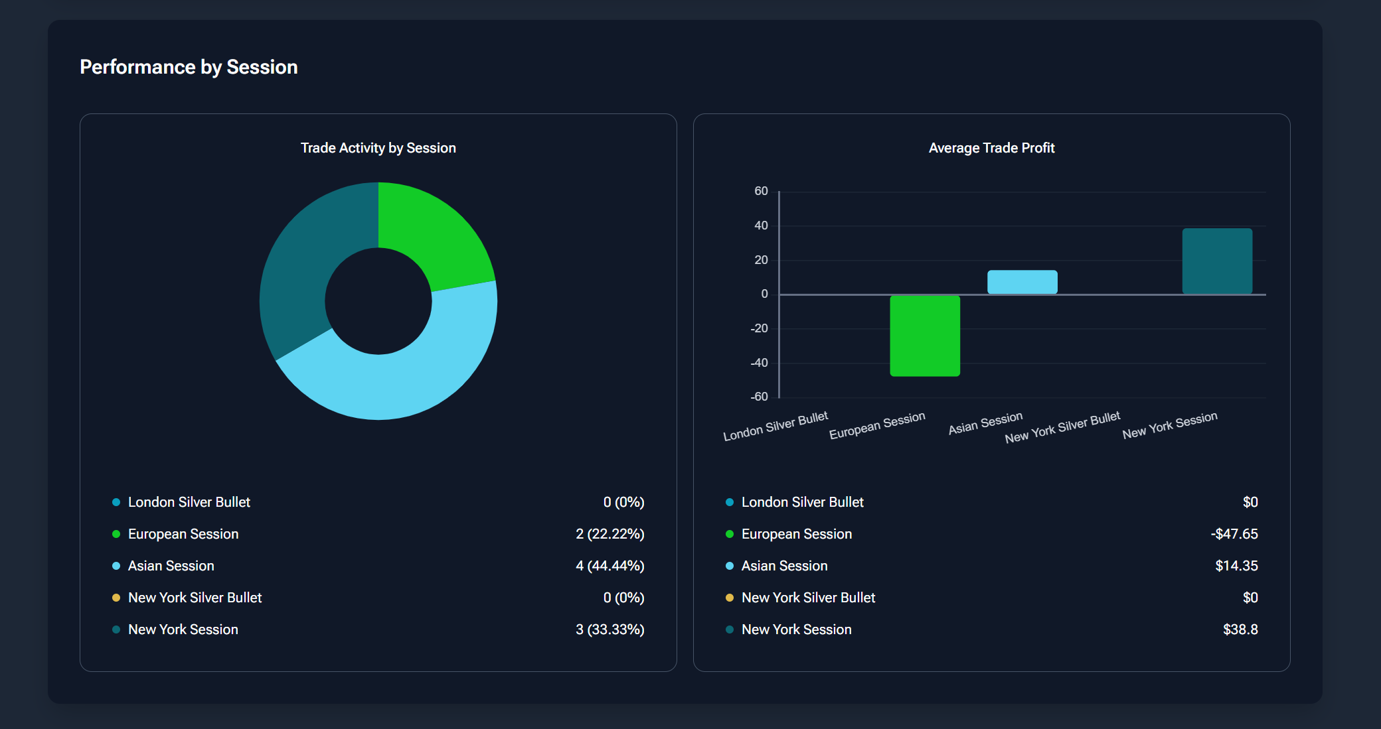
Task: Click New York Silver Bullet in average profit legend
Action: (x=809, y=598)
